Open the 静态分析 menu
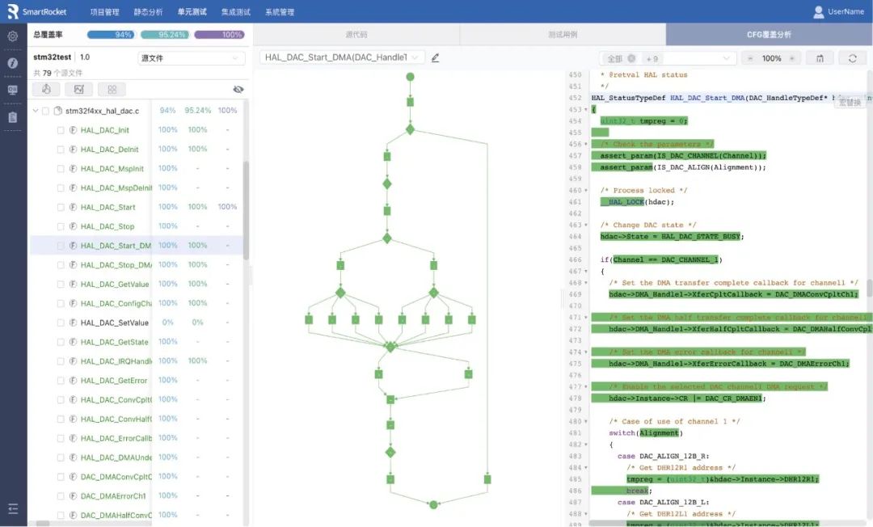Image resolution: width=873 pixels, height=527 pixels. (x=148, y=12)
